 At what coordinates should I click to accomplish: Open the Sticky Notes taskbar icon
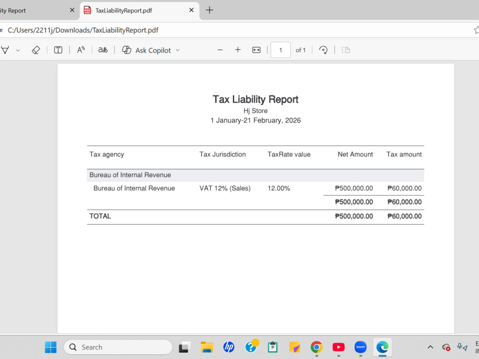[x=295, y=347]
